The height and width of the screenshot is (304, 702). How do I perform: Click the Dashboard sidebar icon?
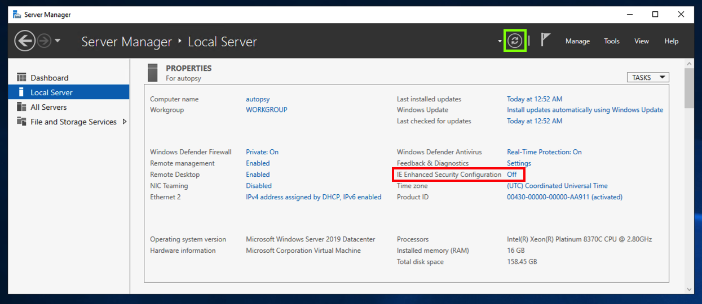point(22,78)
